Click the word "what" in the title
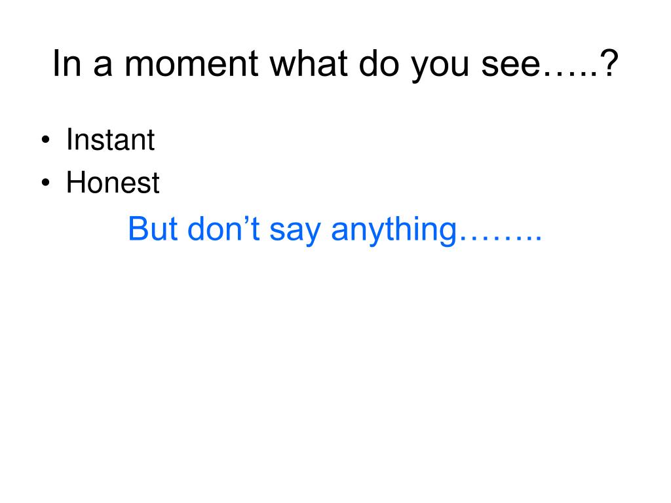 [x=309, y=64]
